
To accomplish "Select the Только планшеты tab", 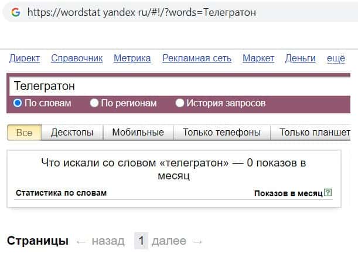I will coord(314,133).
